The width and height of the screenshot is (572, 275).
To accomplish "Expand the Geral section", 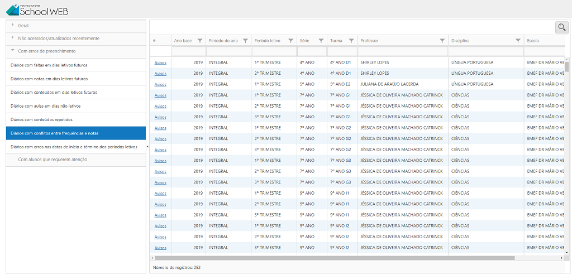I will click(23, 25).
